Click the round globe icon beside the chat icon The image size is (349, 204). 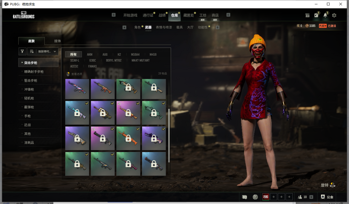(255, 197)
